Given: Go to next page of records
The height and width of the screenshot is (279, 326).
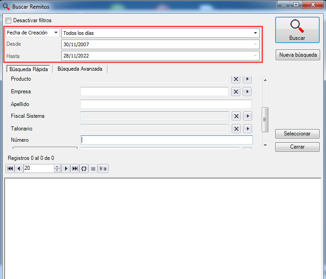Looking at the screenshot, I should click(66, 168).
